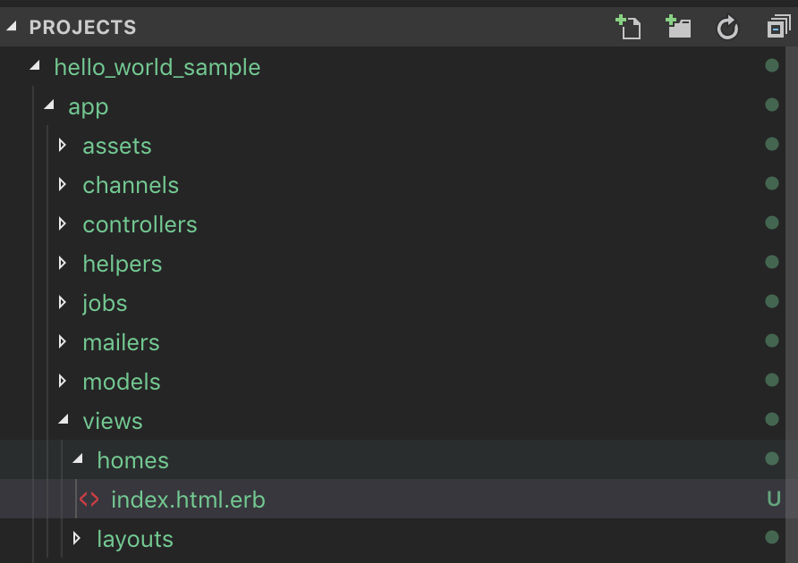Expand the assets folder arrow
798x563 pixels.
point(63,145)
